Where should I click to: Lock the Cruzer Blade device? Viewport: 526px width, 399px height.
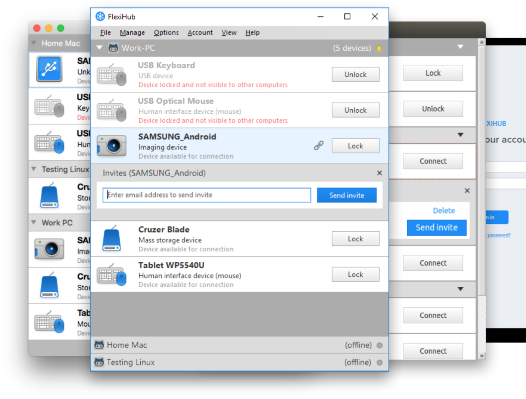355,239
